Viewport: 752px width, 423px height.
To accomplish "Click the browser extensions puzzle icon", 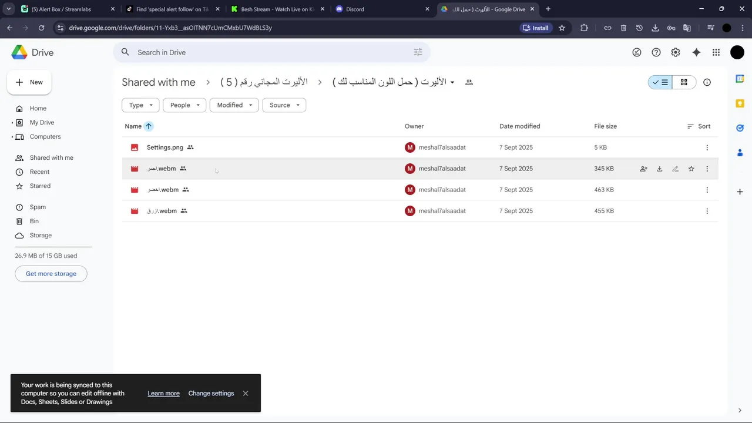I will [x=584, y=28].
